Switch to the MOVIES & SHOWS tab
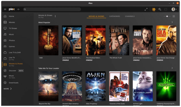Viewport: 181px width, 107px height. (96, 16)
